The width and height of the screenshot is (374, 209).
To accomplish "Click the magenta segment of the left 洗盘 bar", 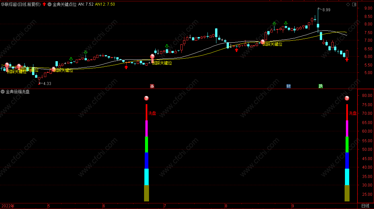I will coord(146,129).
